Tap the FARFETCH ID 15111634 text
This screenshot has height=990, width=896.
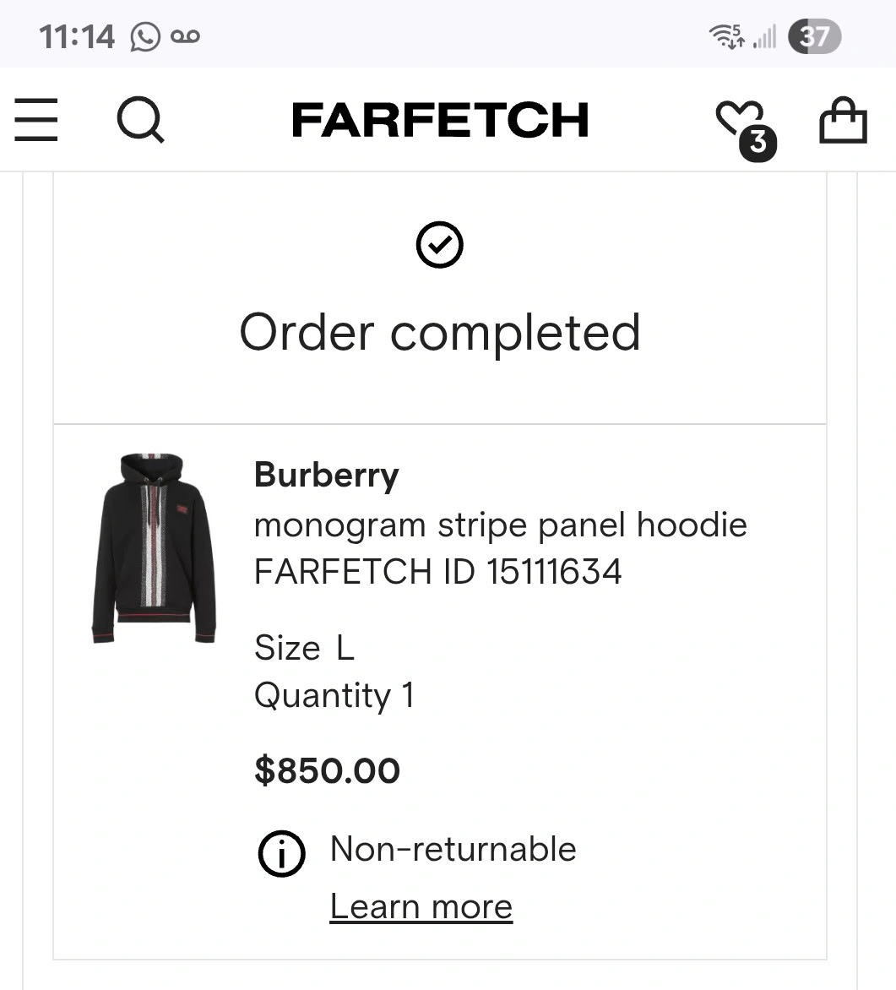438,571
